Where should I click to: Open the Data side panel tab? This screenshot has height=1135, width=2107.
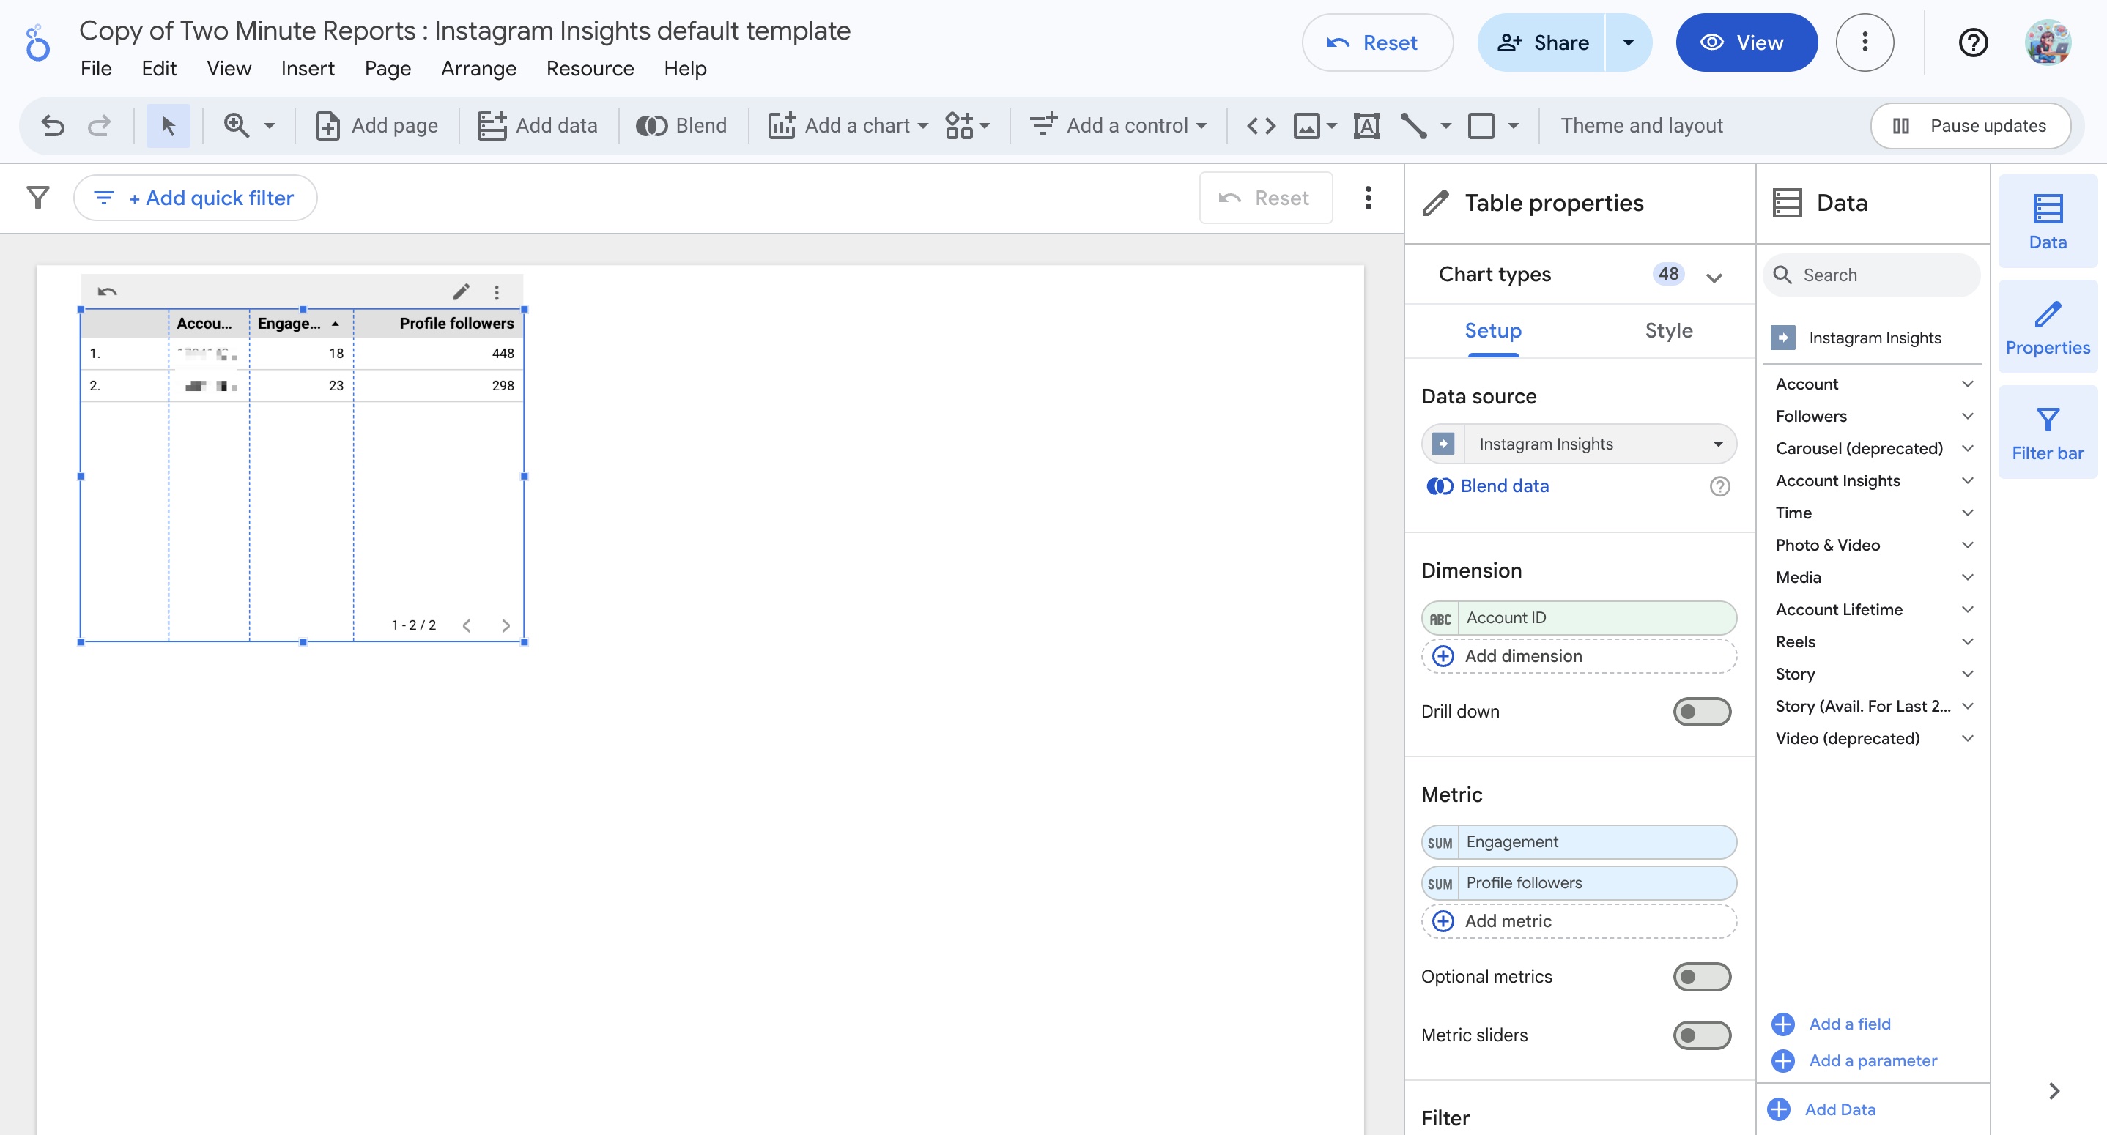[x=2047, y=221]
